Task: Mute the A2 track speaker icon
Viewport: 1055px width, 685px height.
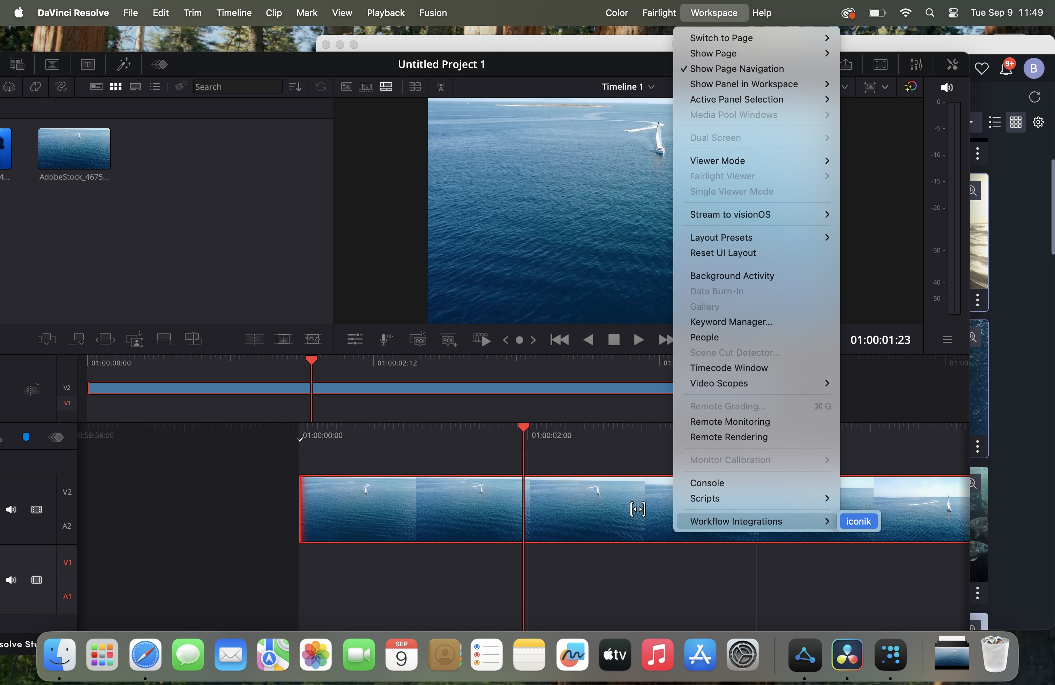Action: 11,510
